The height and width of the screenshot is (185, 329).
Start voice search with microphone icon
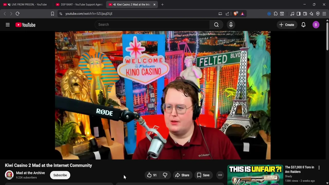click(231, 25)
